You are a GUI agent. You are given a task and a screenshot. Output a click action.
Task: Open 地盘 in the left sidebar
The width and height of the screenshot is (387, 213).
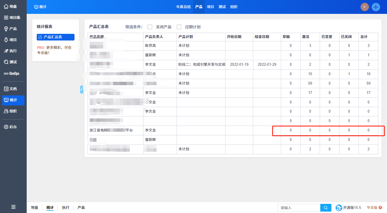point(13,6)
